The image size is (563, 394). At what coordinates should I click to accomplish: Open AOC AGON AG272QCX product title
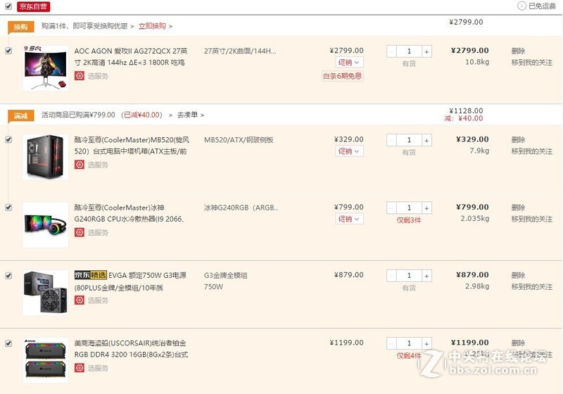pyautogui.click(x=131, y=57)
